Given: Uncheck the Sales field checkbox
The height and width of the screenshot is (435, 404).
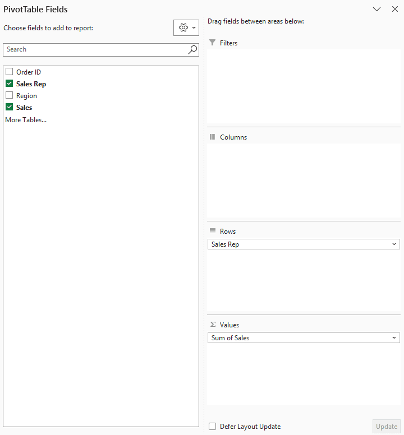Looking at the screenshot, I should point(10,107).
